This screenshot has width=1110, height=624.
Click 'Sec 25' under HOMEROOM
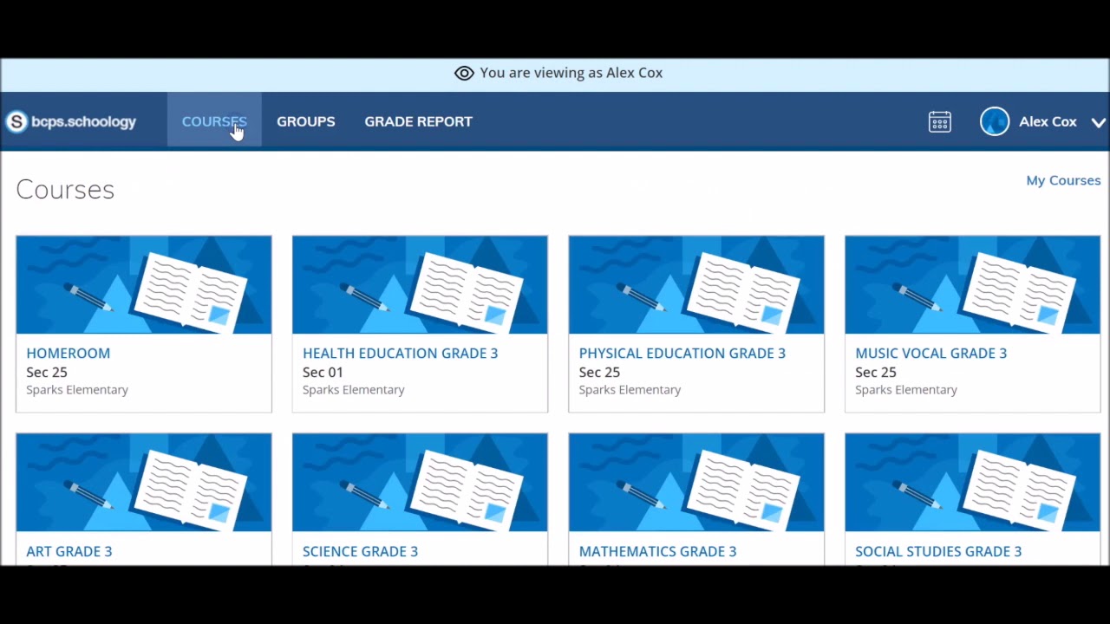(x=47, y=372)
